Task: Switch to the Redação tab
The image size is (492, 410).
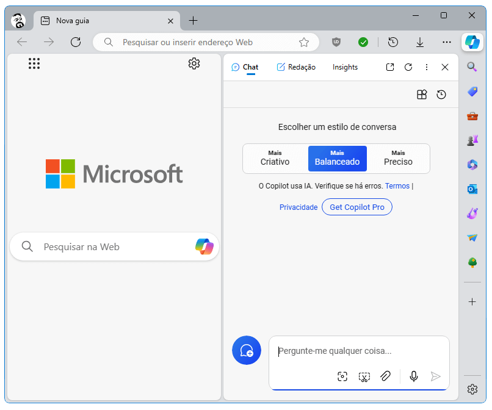Action: (x=296, y=67)
